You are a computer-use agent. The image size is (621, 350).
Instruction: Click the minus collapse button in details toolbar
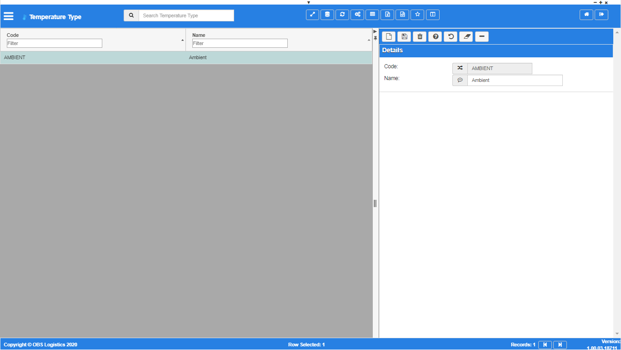pyautogui.click(x=482, y=36)
